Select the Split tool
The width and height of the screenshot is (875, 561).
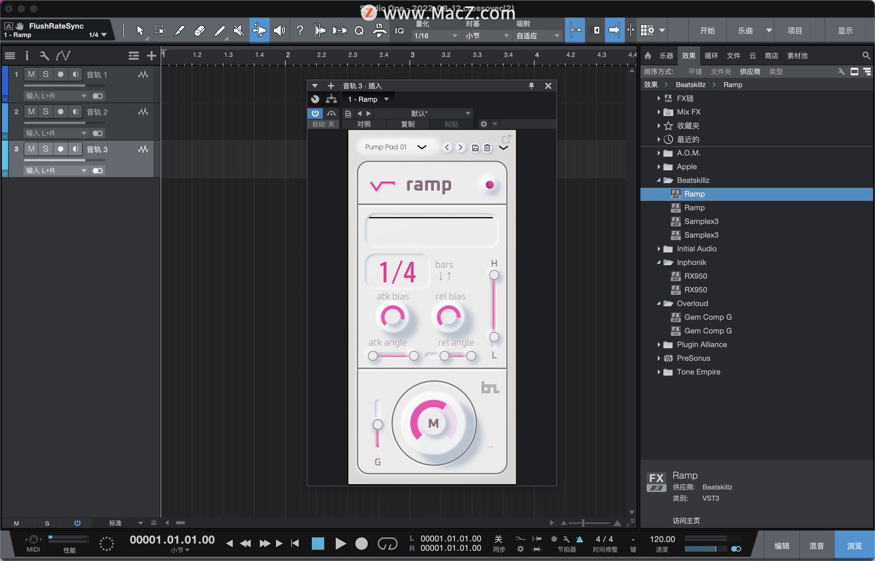click(x=180, y=31)
